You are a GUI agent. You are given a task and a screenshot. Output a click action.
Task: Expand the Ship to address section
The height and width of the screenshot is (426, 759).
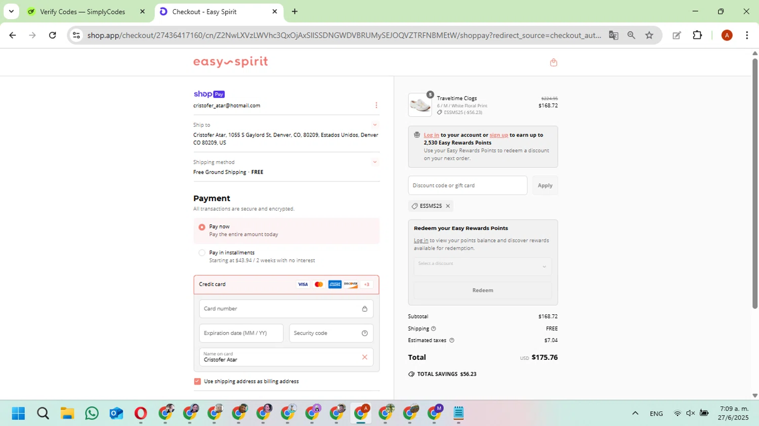pos(375,125)
